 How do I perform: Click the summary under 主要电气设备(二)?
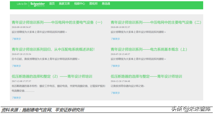[138, 32]
